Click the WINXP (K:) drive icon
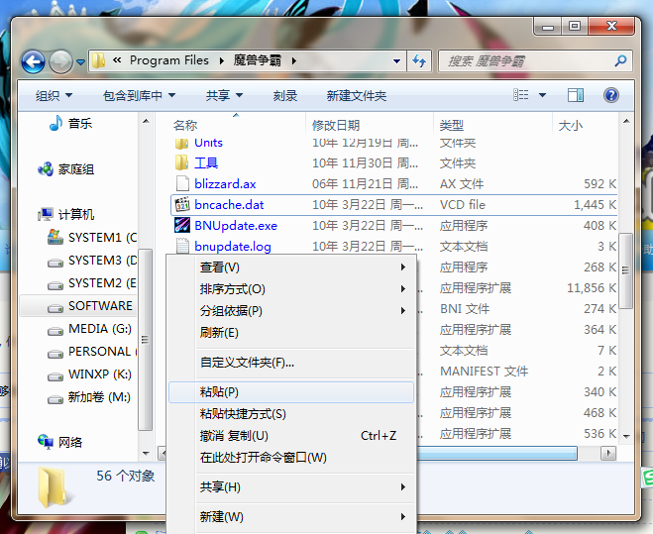This screenshot has width=653, height=534. [x=55, y=376]
